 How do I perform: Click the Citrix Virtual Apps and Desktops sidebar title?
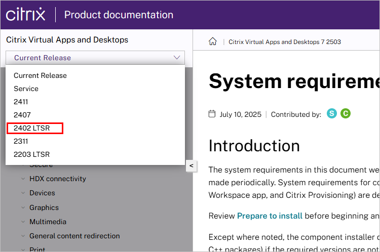click(x=67, y=40)
